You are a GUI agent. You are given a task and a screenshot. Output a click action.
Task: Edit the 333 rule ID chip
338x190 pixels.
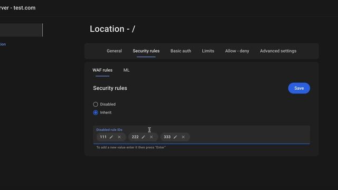(175, 137)
